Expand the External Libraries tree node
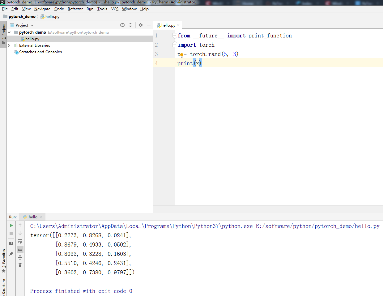 (9, 45)
